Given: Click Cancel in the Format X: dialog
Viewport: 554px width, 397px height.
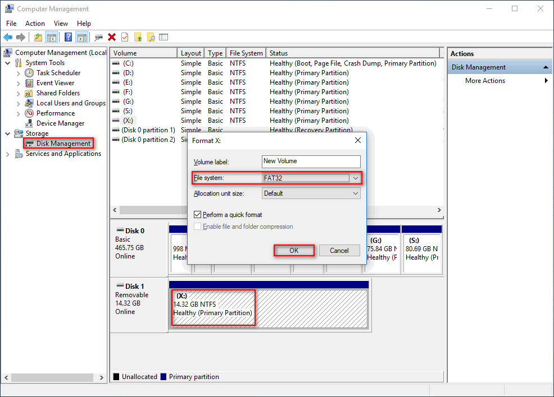Looking at the screenshot, I should tap(339, 250).
